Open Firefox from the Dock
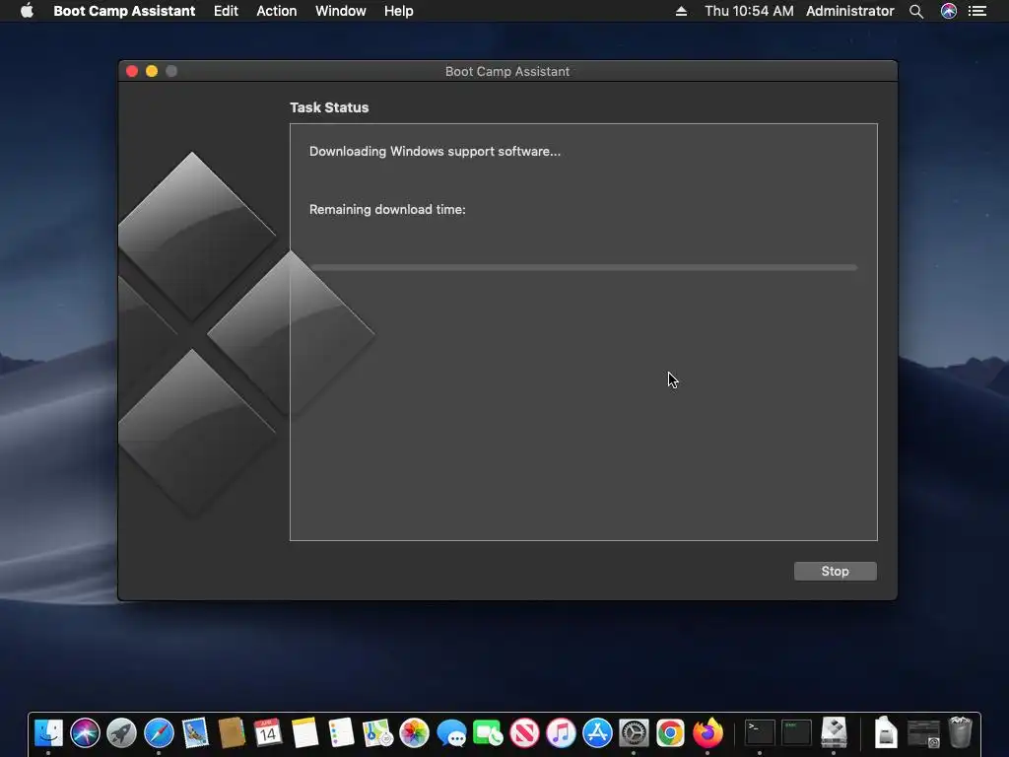Viewport: 1009px width, 757px height. (707, 732)
